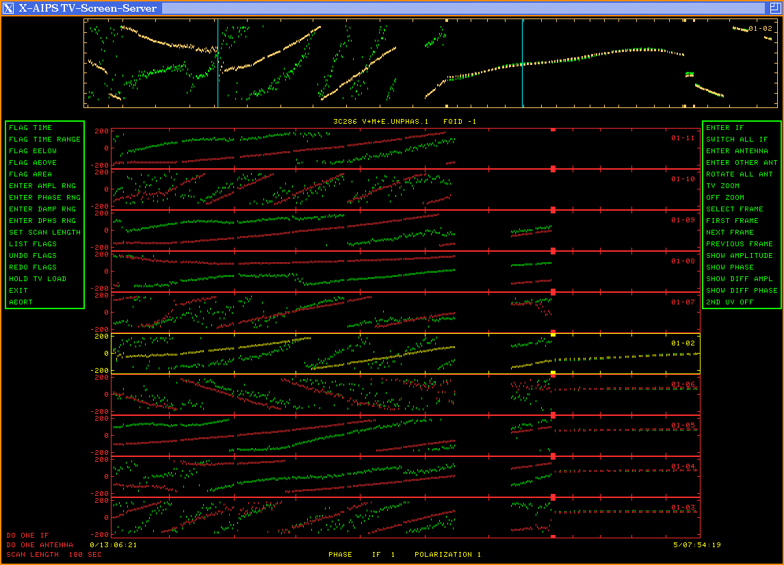Choose SELECT FRAME option

point(735,209)
